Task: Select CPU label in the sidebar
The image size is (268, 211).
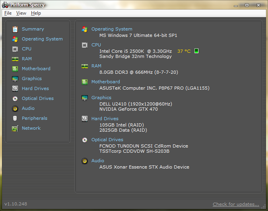Action: tap(27, 49)
